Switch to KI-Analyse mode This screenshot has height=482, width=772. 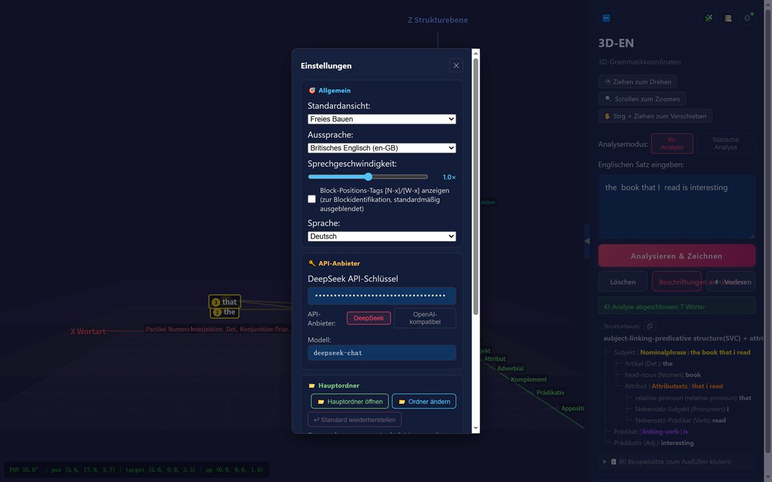672,143
